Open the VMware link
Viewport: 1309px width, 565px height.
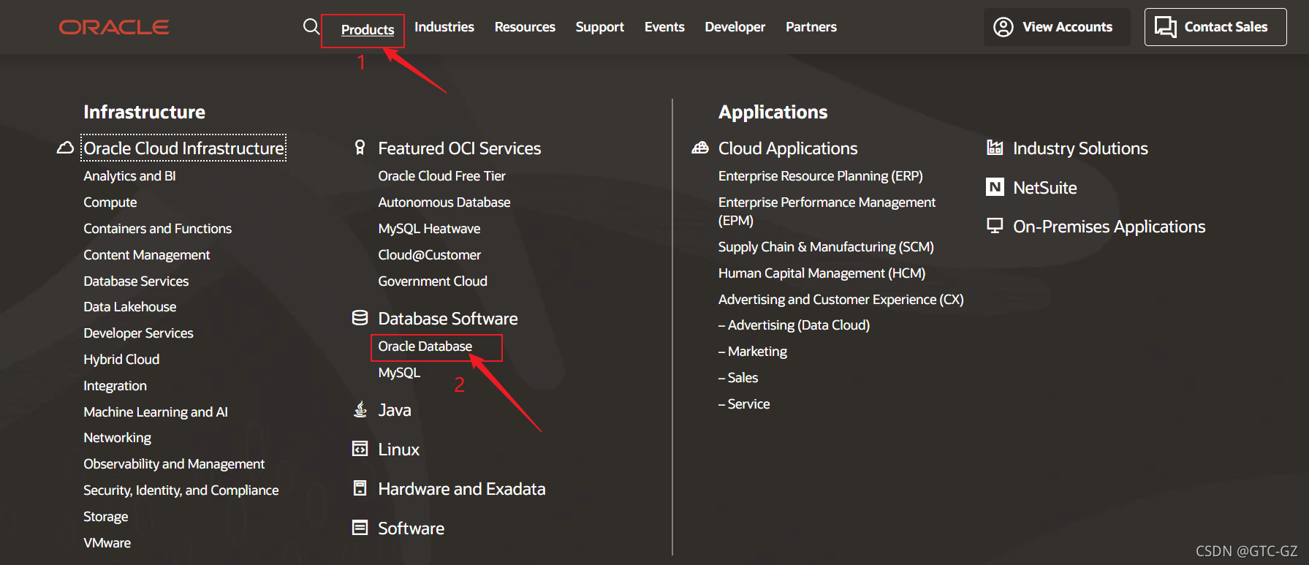pos(107,543)
